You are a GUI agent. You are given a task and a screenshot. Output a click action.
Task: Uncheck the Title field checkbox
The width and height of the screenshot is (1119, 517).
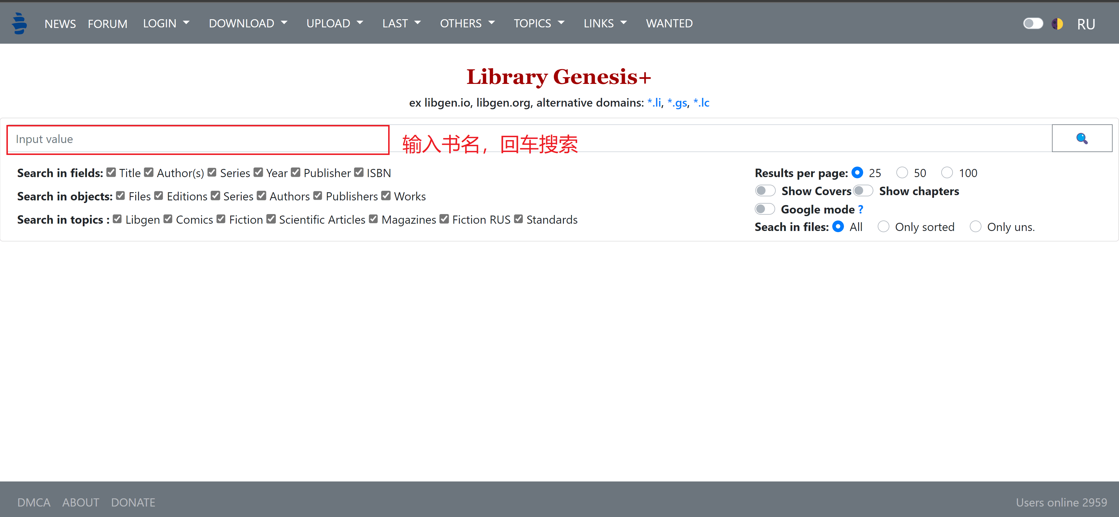tap(111, 173)
